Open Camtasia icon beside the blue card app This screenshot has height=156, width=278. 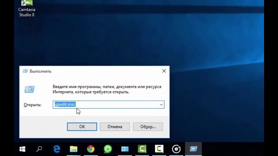coord(142,149)
